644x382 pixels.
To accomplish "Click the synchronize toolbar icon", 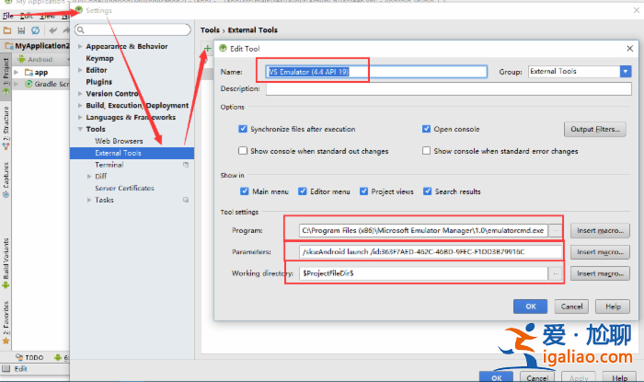I will point(35,30).
